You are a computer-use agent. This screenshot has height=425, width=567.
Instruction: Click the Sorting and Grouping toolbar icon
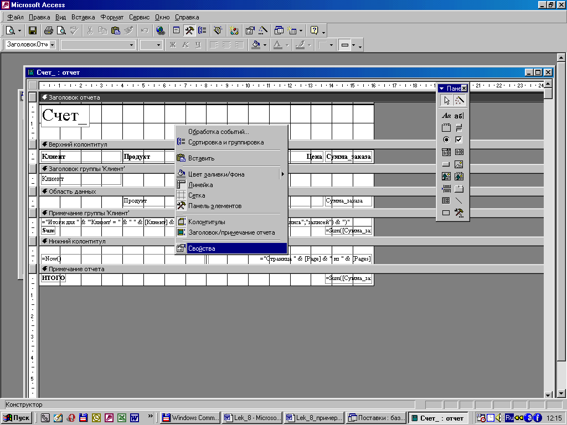coord(203,31)
